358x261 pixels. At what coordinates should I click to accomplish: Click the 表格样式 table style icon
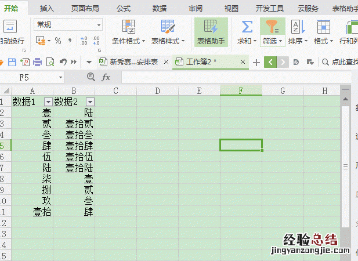168,27
